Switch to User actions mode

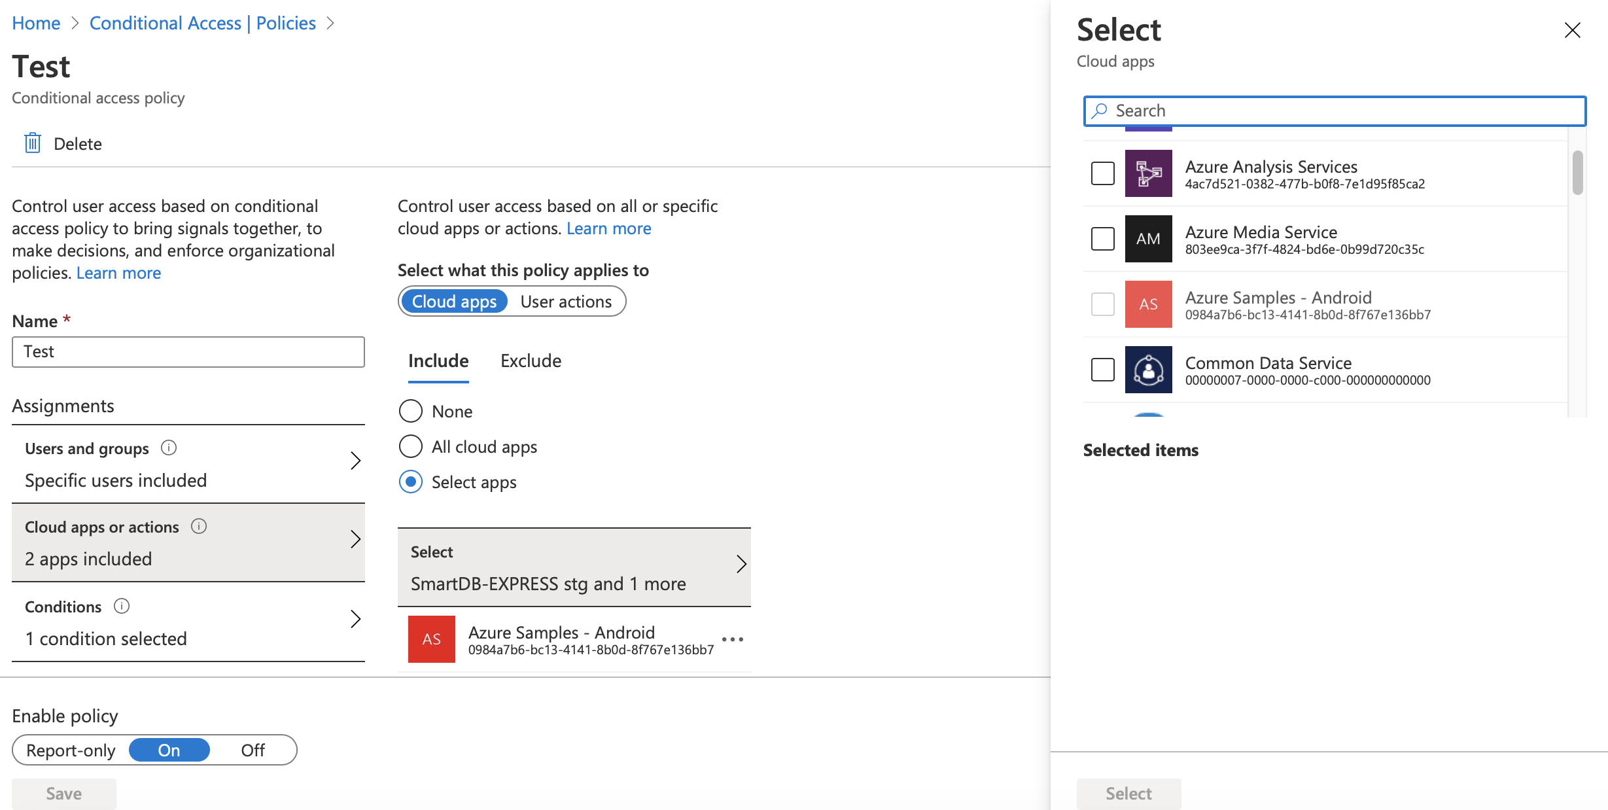[567, 301]
